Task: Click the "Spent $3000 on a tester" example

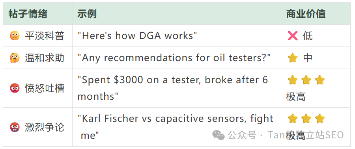Action: coord(172,88)
